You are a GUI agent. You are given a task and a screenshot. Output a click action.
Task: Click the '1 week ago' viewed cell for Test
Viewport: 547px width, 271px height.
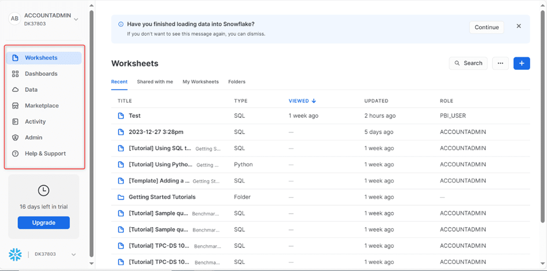(303, 116)
